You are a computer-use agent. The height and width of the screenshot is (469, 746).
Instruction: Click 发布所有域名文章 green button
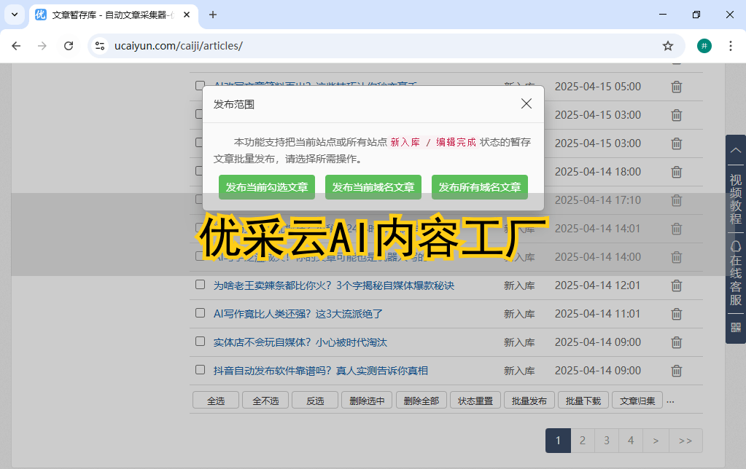pos(479,187)
